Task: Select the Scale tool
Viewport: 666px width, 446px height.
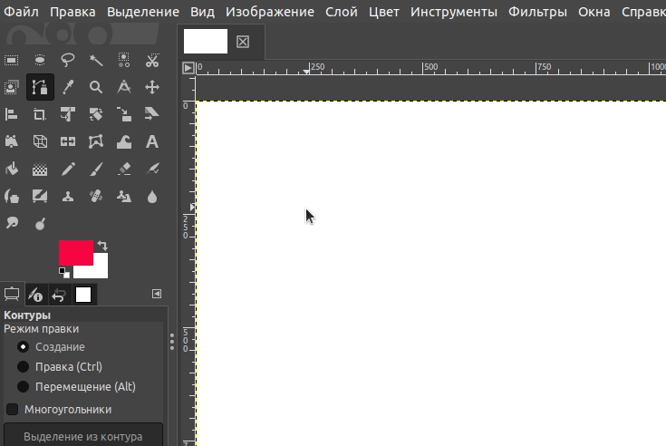Action: click(124, 115)
